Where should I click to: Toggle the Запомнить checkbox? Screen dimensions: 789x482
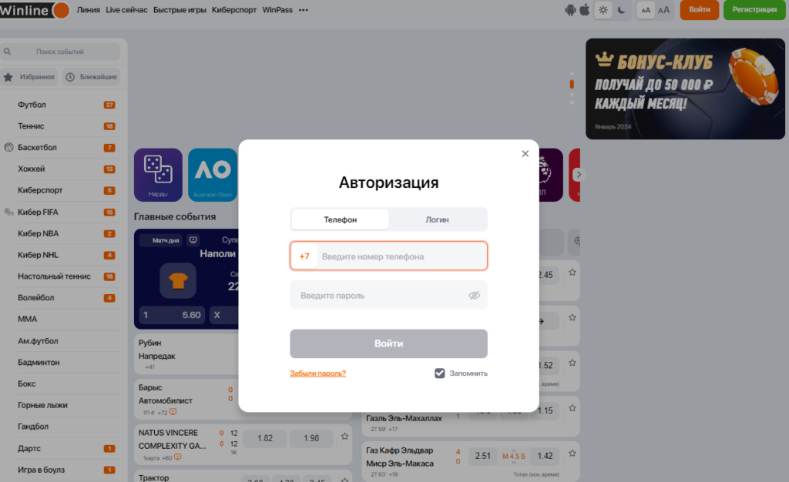tap(439, 373)
